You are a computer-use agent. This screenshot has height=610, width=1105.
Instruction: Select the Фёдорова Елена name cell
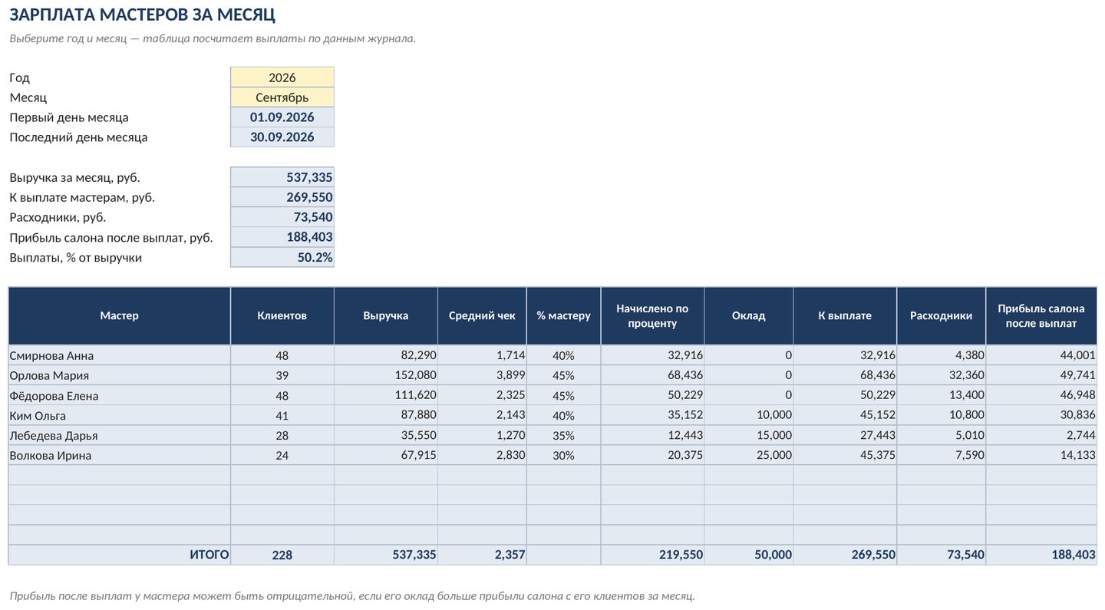coord(120,395)
